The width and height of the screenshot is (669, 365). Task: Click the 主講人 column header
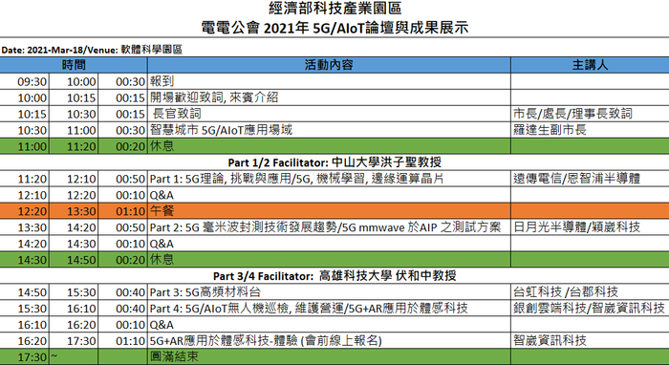point(590,65)
